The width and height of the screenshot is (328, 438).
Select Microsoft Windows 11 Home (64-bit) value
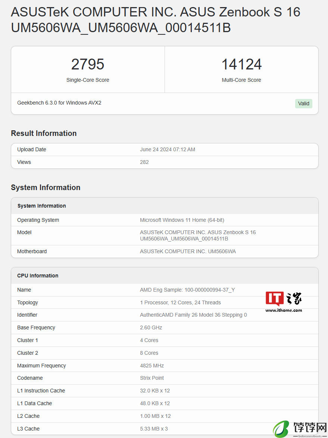pos(182,220)
